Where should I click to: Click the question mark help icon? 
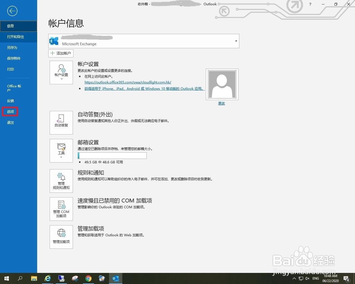[x=310, y=4]
